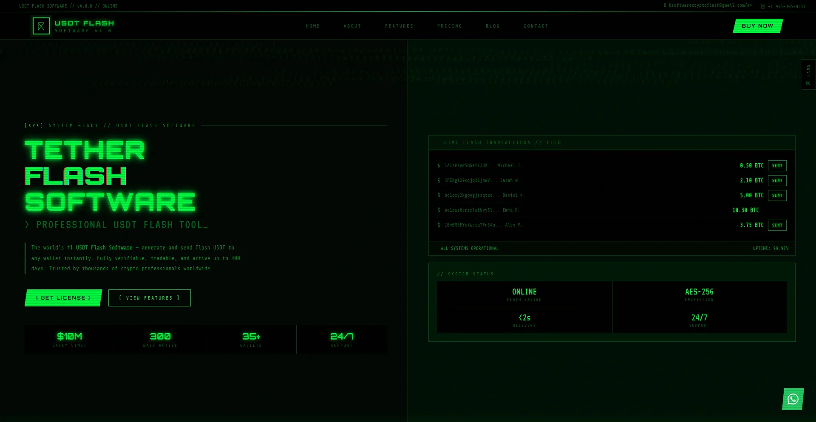Click the dollar icon on Emma R. row

(x=439, y=210)
